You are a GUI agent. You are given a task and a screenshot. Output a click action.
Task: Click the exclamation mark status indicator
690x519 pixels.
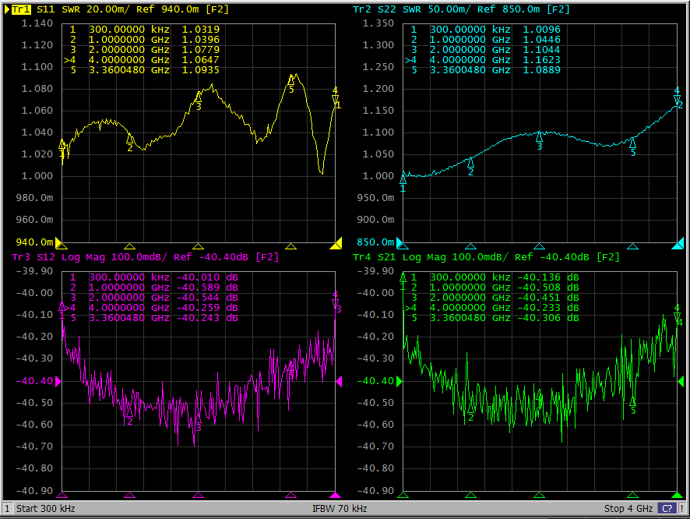point(682,509)
